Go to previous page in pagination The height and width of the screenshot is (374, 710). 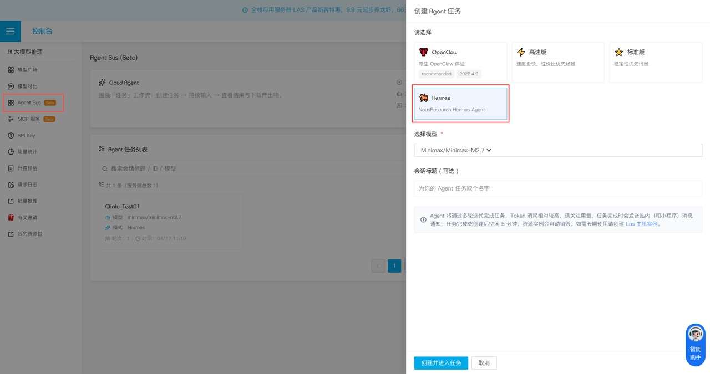(x=378, y=266)
